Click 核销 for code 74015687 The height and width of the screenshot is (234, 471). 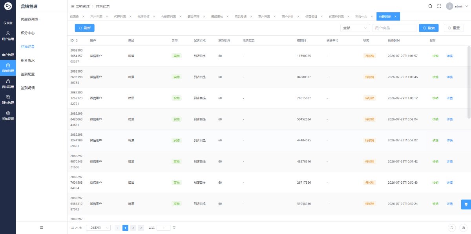[435, 98]
